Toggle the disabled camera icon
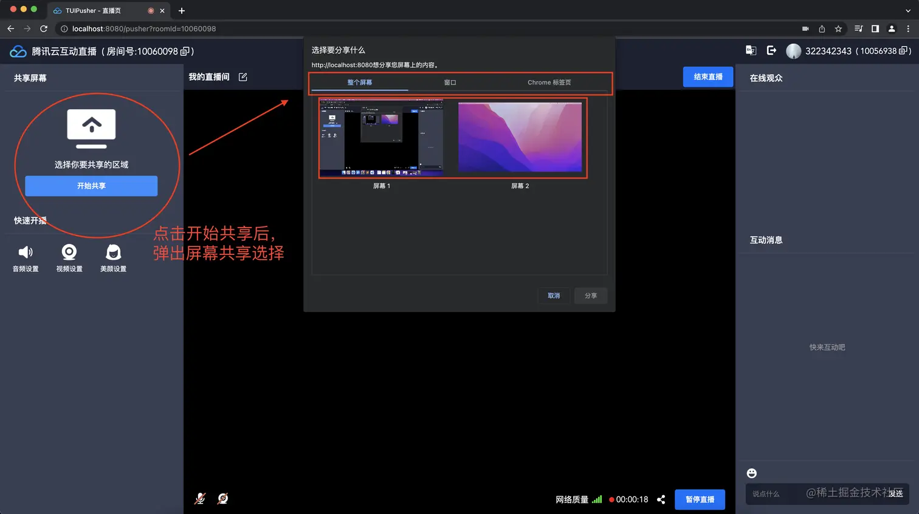 223,499
